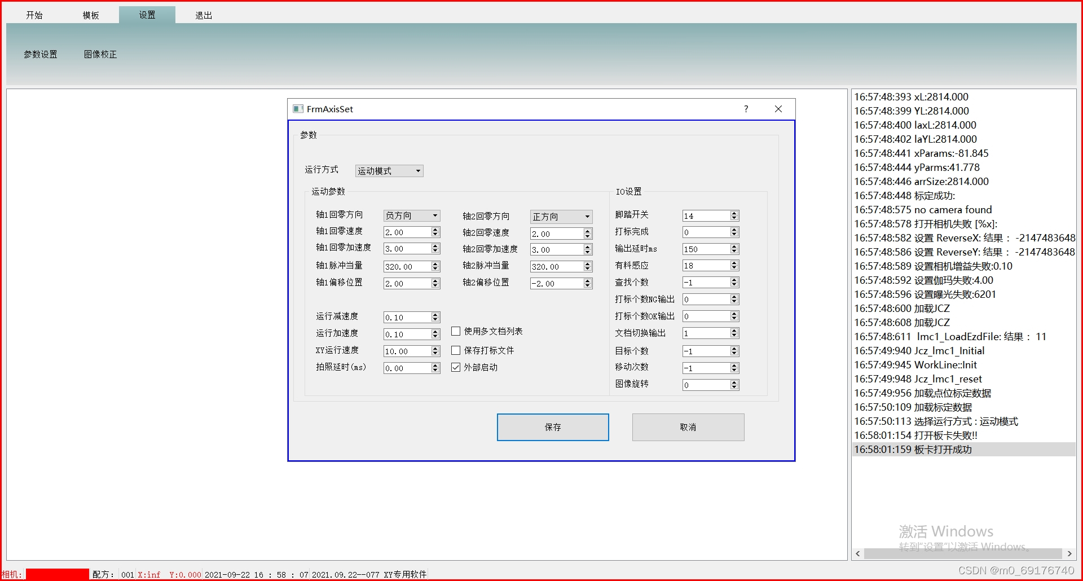Click the 文档切换输出 value field
Viewport: 1083px width, 581px height.
click(706, 333)
